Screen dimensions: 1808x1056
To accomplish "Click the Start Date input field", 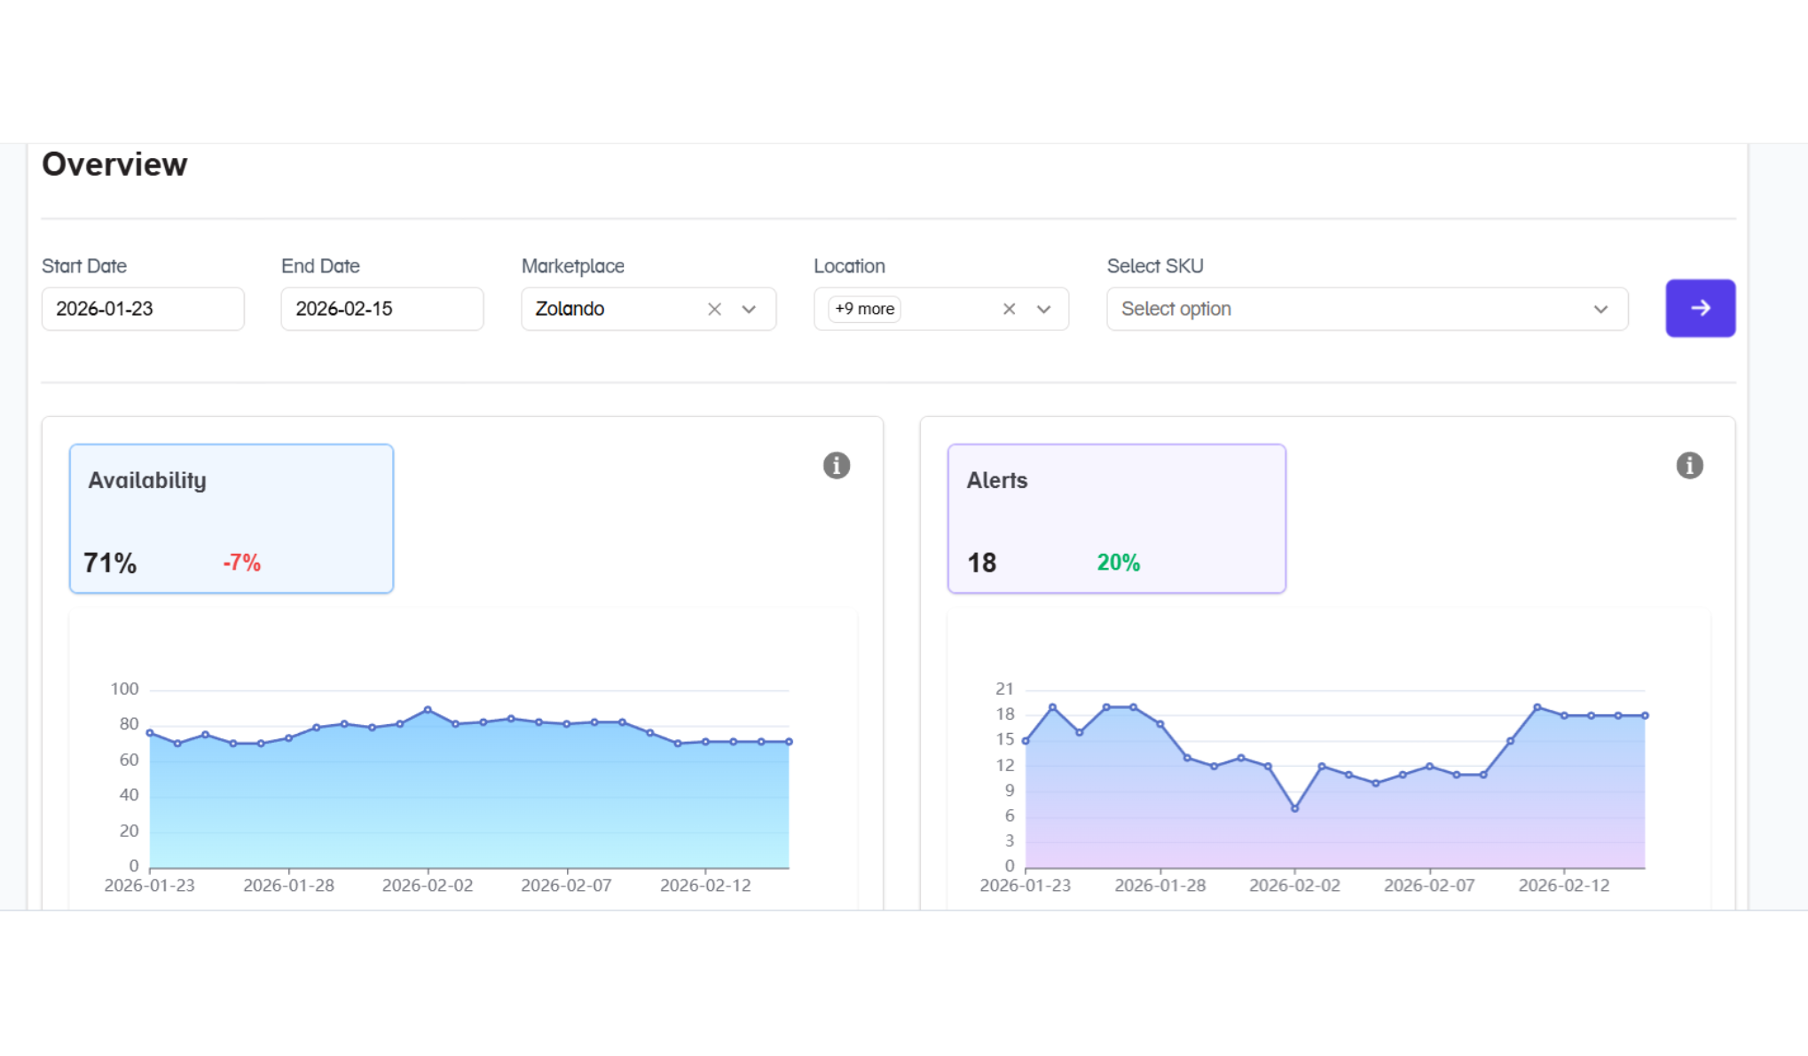I will (143, 309).
